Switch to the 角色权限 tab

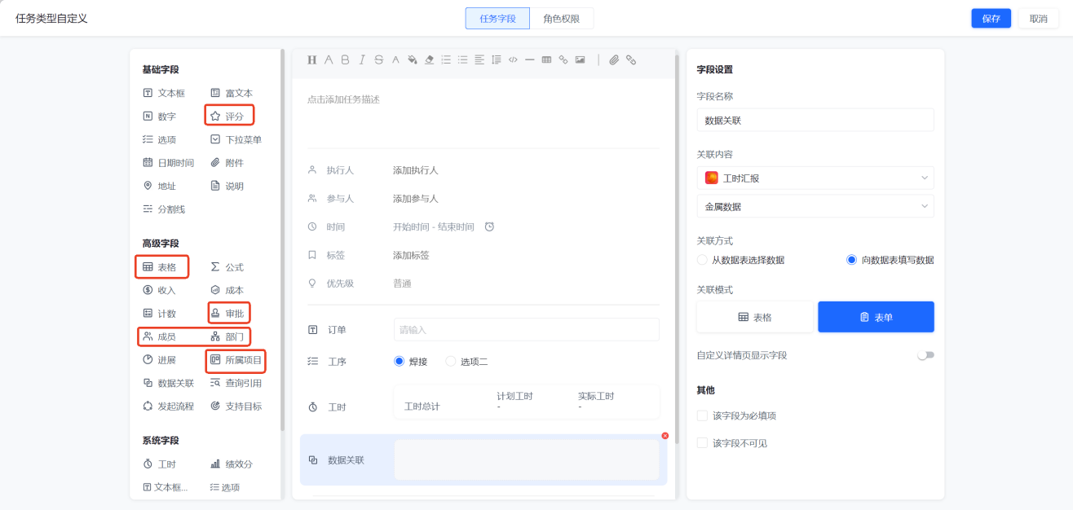coord(562,19)
